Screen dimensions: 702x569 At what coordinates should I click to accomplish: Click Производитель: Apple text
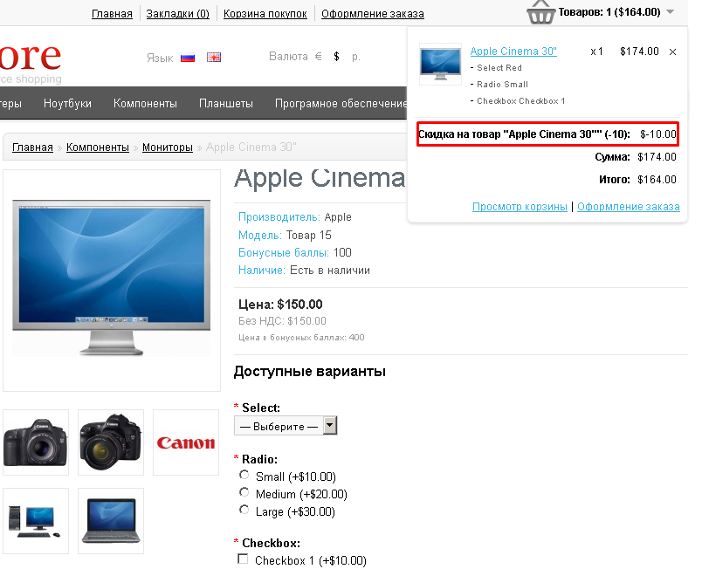tap(294, 217)
